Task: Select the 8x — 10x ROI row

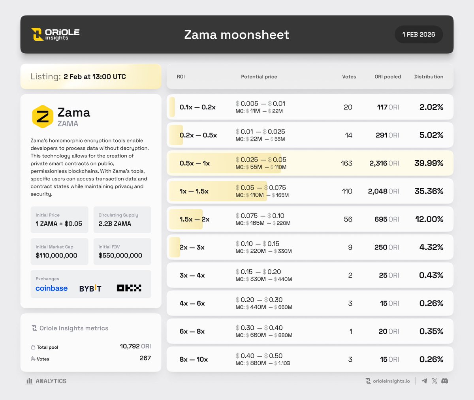Action: (310, 359)
